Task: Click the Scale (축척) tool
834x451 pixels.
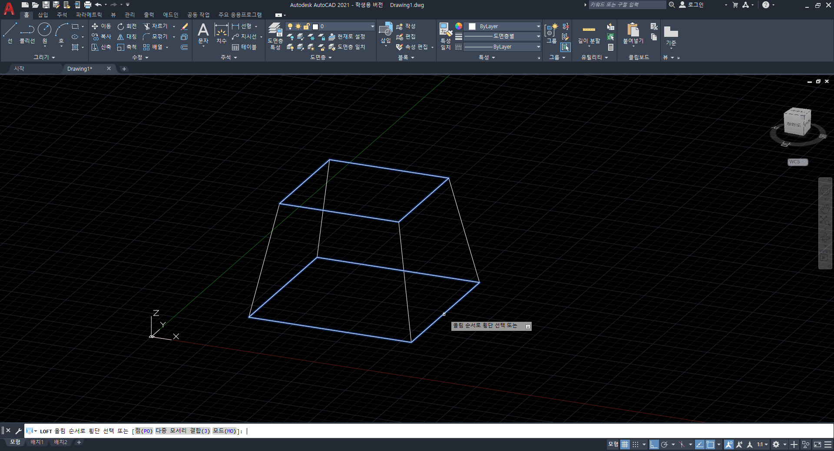Action: point(127,47)
